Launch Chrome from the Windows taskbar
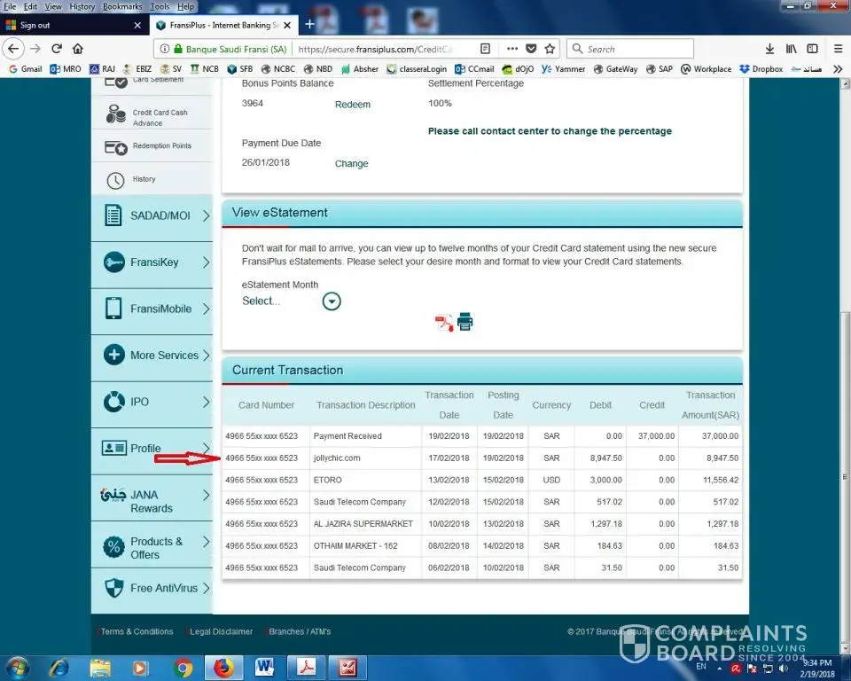Image resolution: width=851 pixels, height=681 pixels. click(x=183, y=667)
